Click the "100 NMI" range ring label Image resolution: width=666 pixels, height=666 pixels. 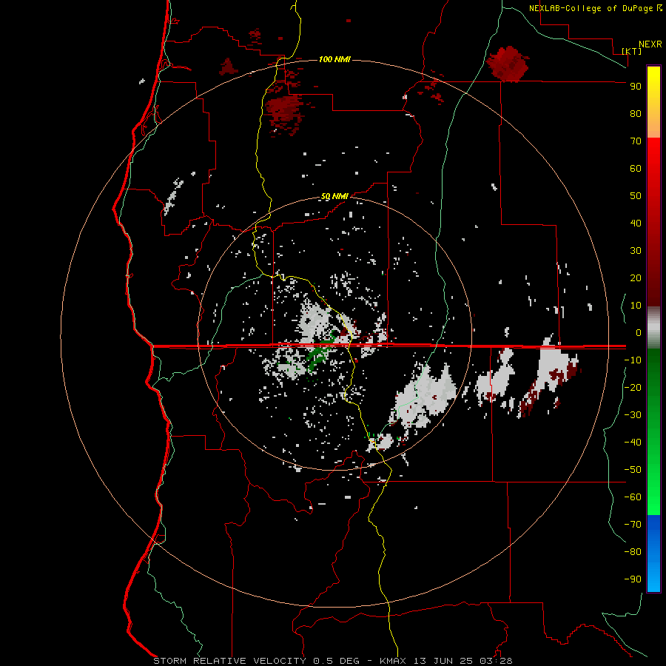334,59
